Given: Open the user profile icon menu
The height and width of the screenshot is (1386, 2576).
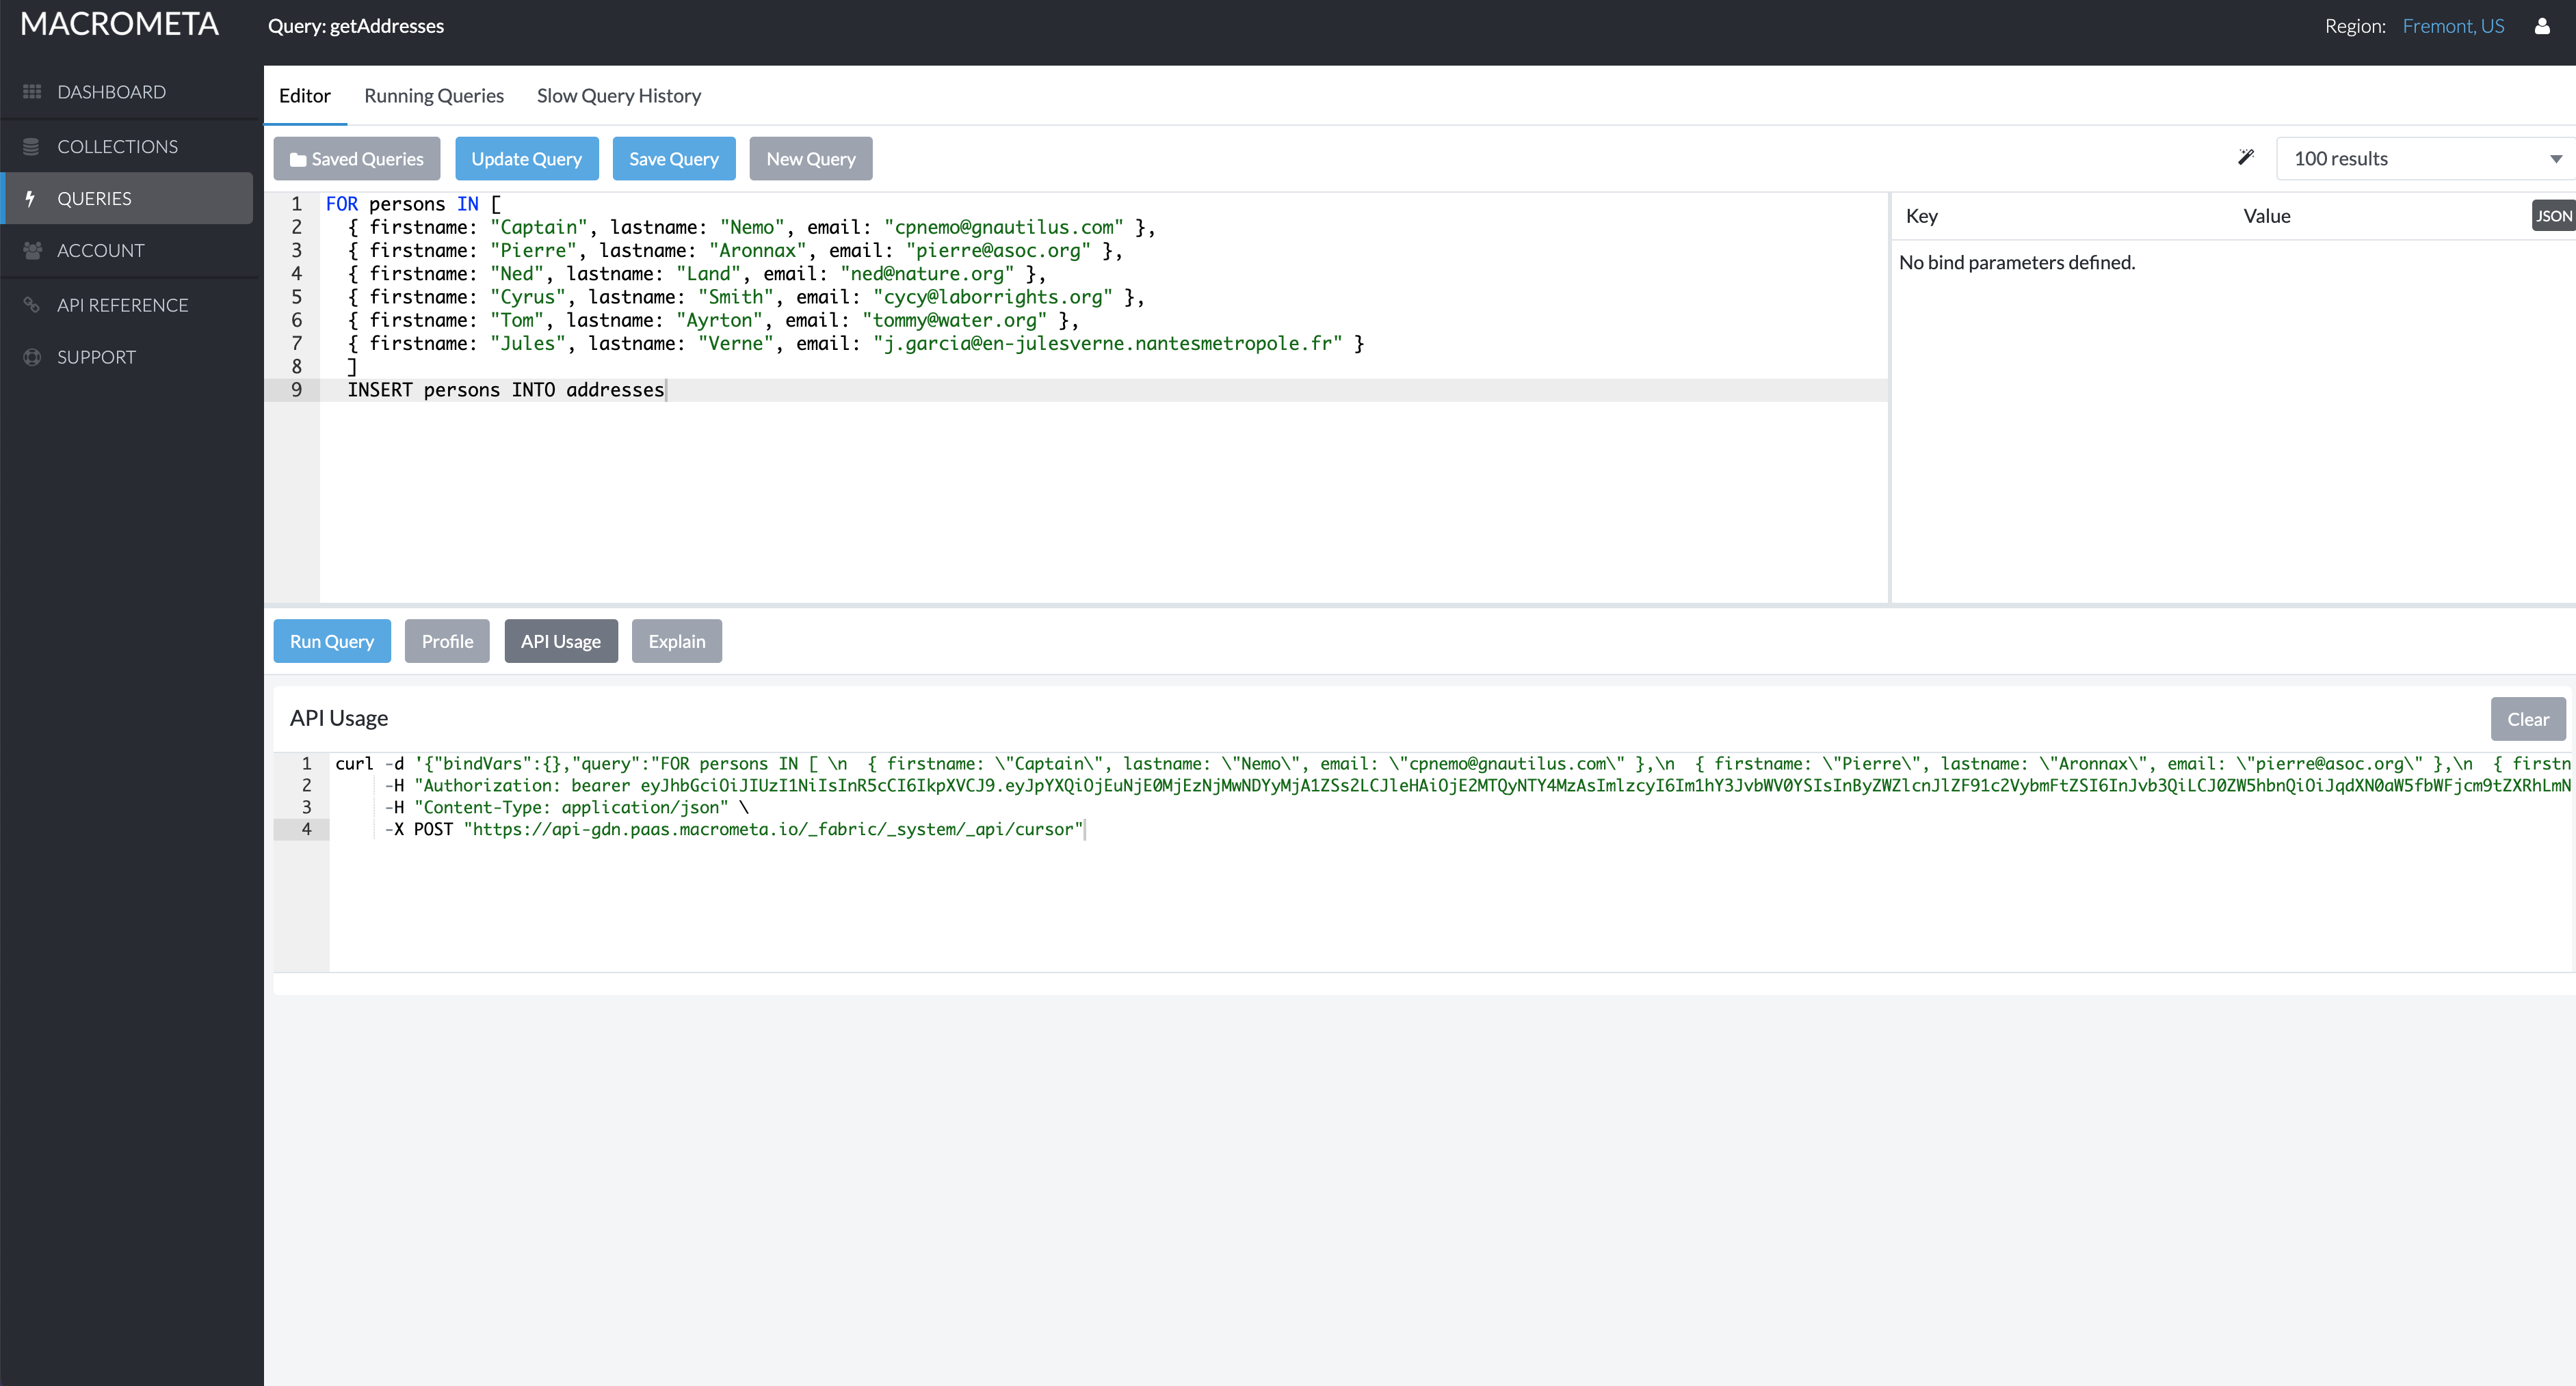Looking at the screenshot, I should [2541, 26].
